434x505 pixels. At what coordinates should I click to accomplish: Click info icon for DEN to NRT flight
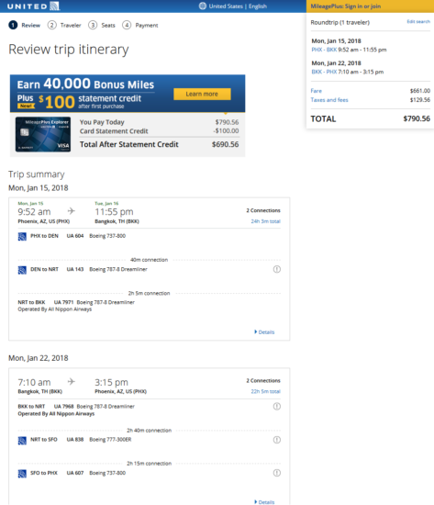click(x=277, y=269)
